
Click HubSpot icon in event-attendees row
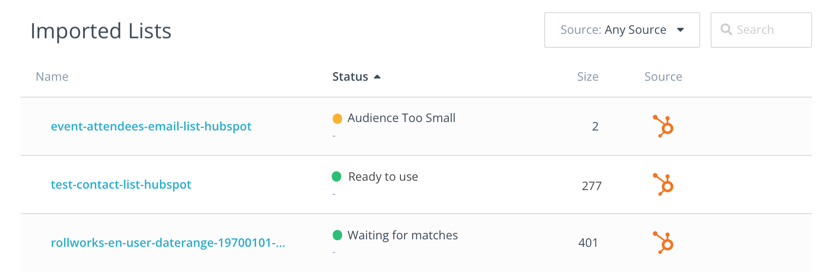[x=663, y=126]
